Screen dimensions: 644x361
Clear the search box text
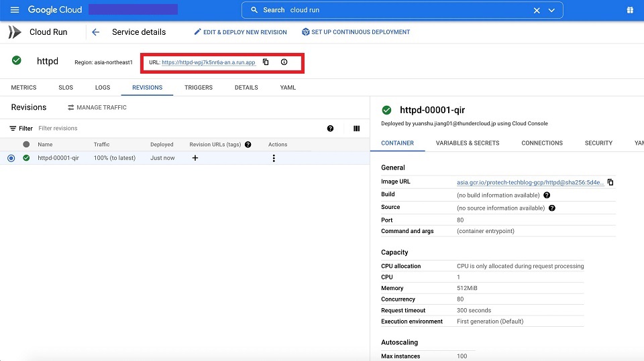(536, 10)
